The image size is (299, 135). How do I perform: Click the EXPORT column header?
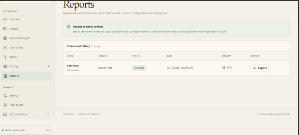coord(255,56)
